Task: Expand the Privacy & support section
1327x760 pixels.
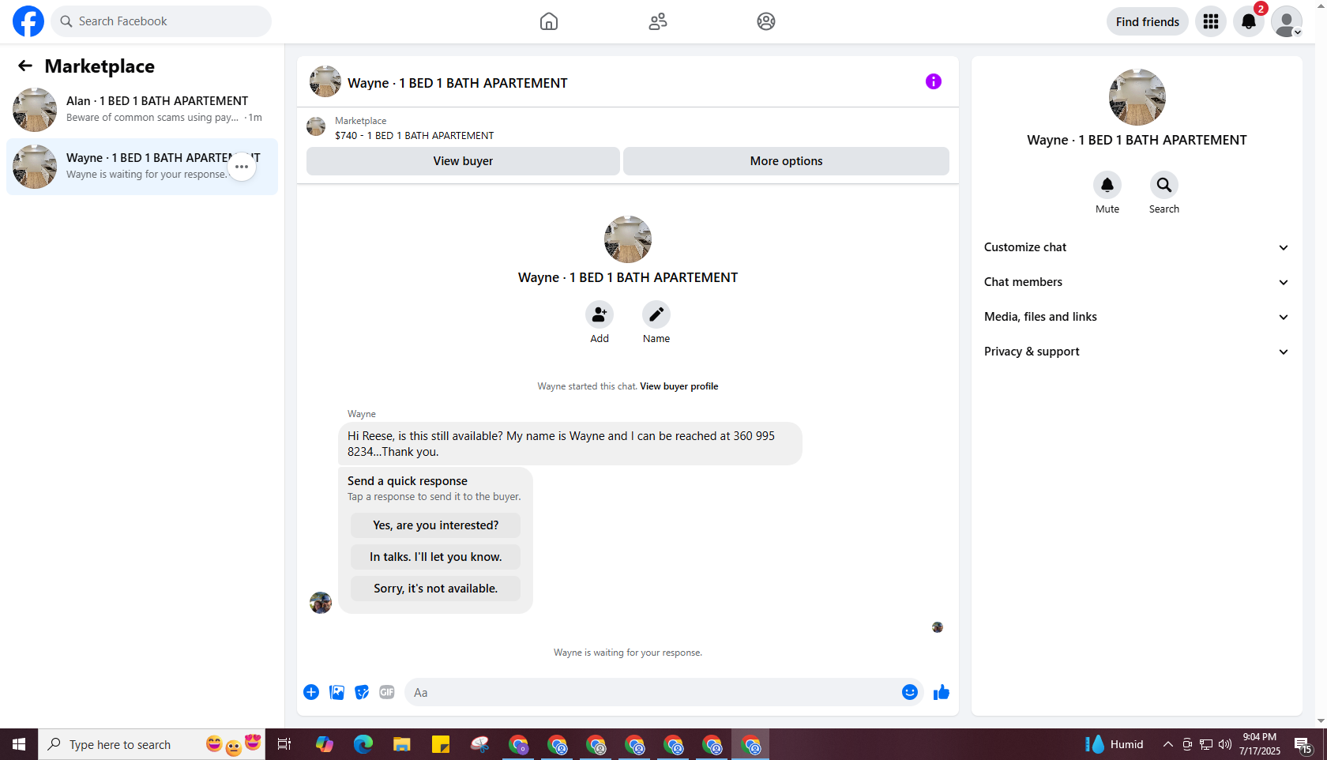Action: [1137, 352]
